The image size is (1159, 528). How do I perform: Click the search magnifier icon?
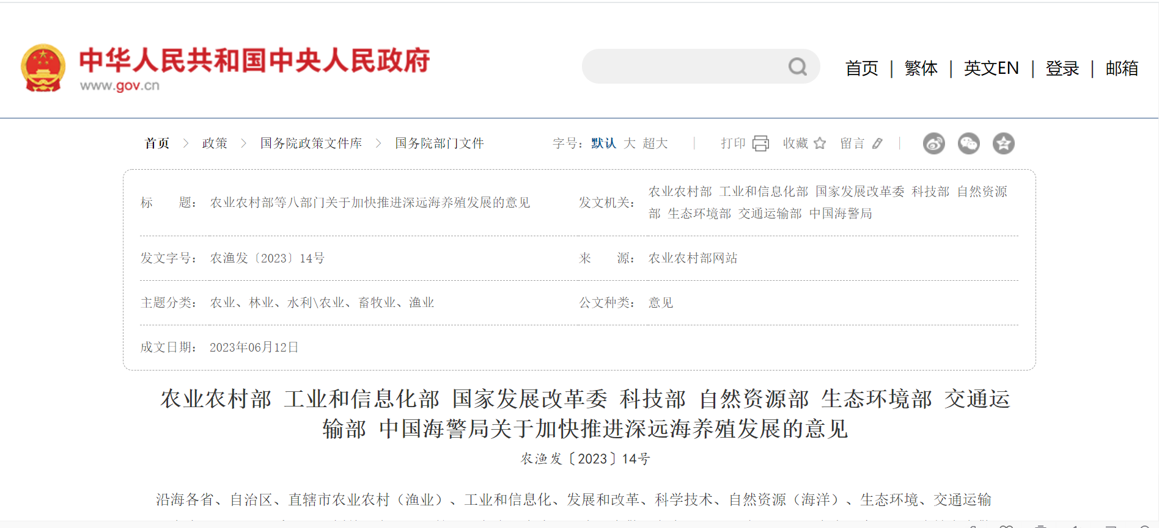coord(797,67)
